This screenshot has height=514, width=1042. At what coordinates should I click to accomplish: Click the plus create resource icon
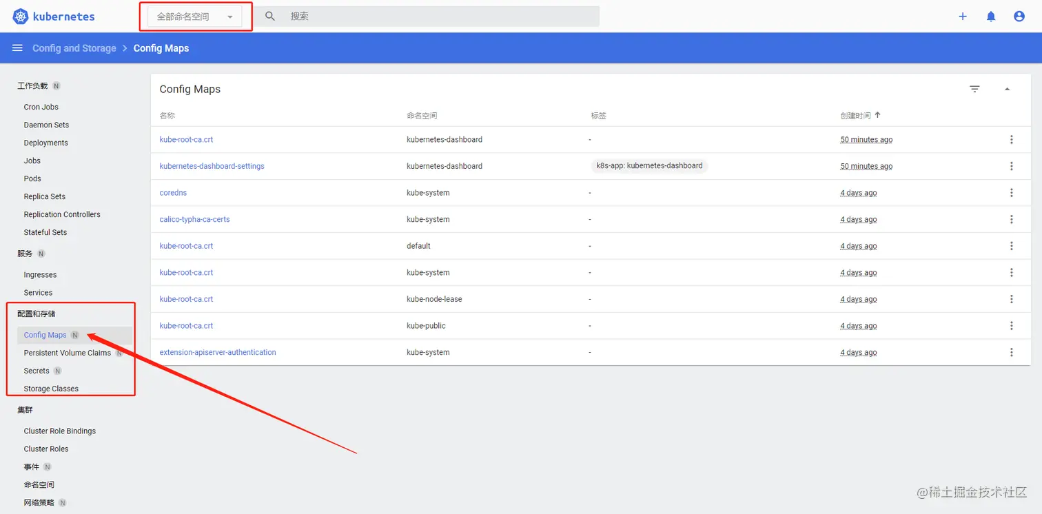point(963,17)
